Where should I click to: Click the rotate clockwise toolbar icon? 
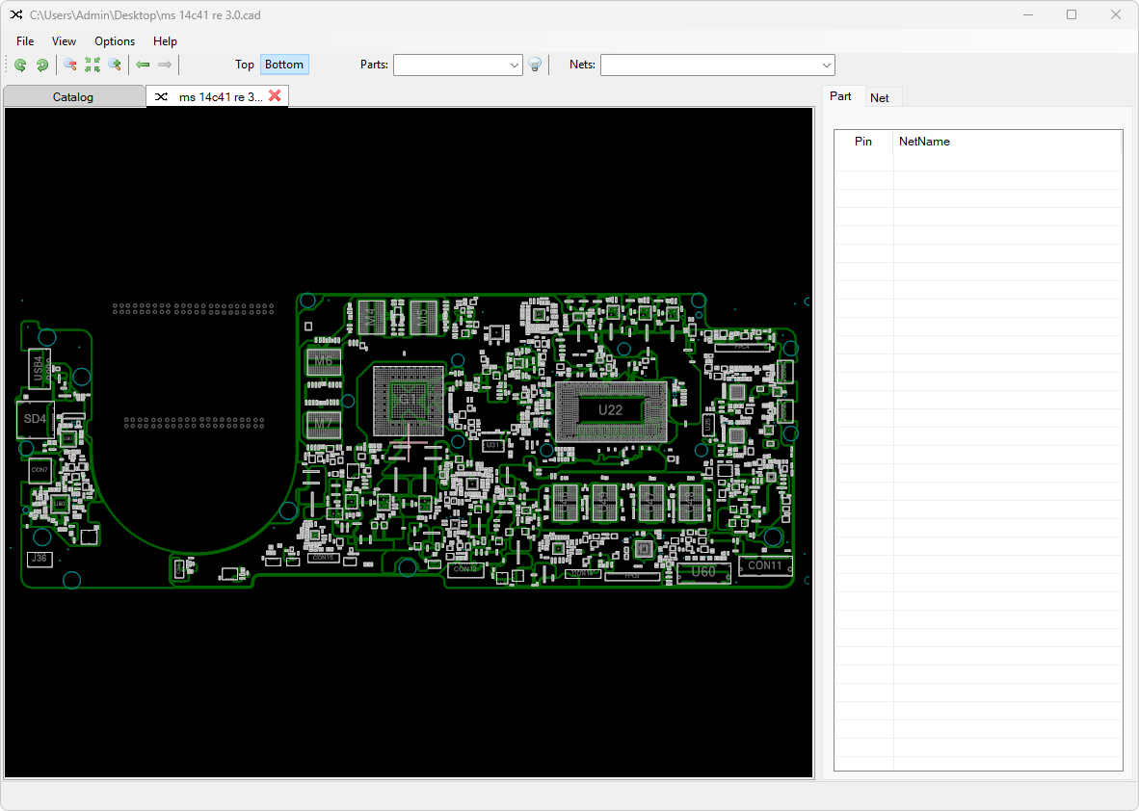point(42,65)
